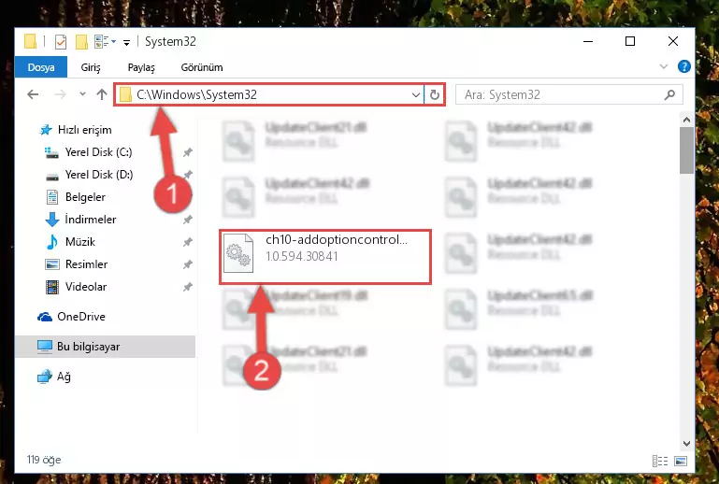Switch to details view in status bar

pyautogui.click(x=660, y=461)
